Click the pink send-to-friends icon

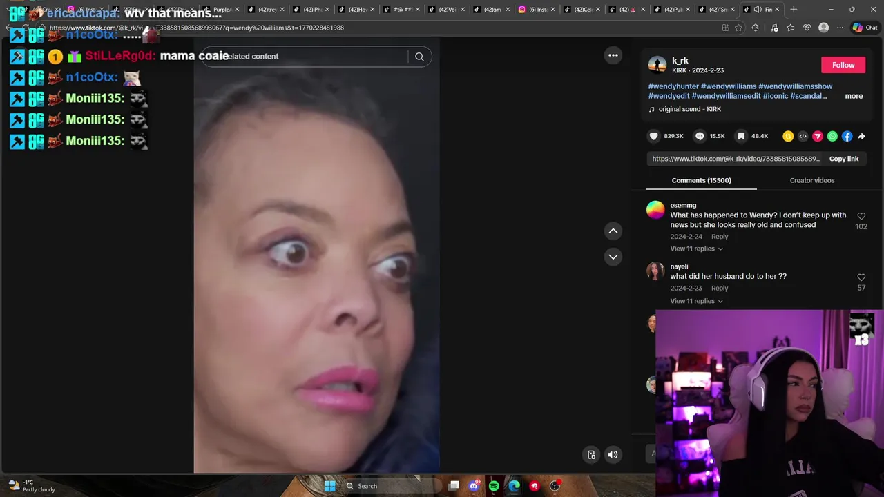(818, 136)
